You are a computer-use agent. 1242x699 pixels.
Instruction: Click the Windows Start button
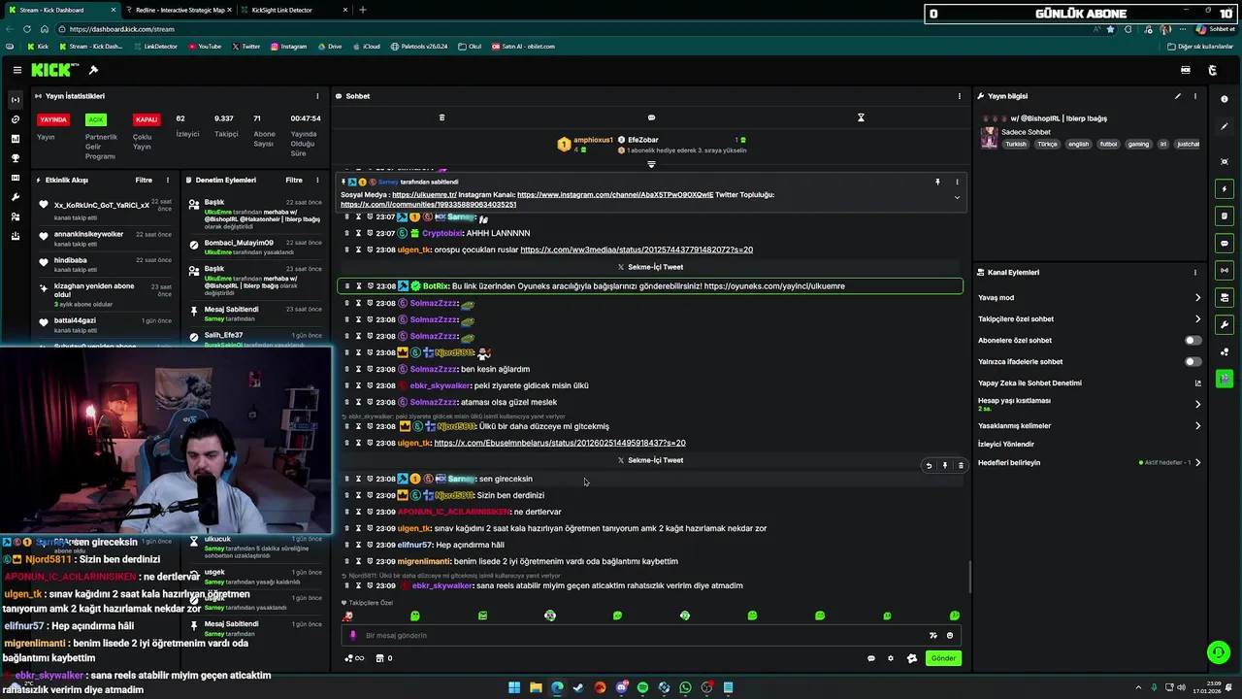pos(514,688)
